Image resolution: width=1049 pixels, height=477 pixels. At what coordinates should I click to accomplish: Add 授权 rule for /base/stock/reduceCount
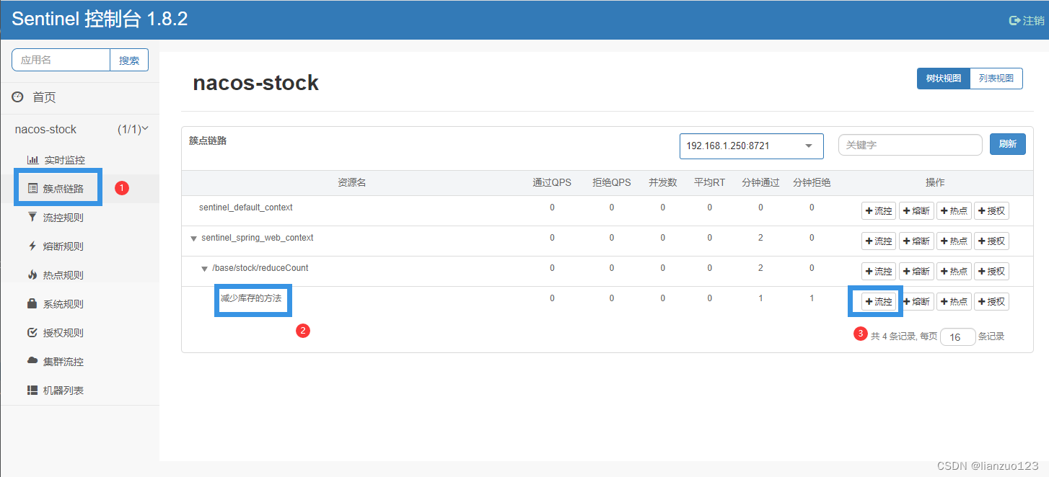pyautogui.click(x=991, y=272)
